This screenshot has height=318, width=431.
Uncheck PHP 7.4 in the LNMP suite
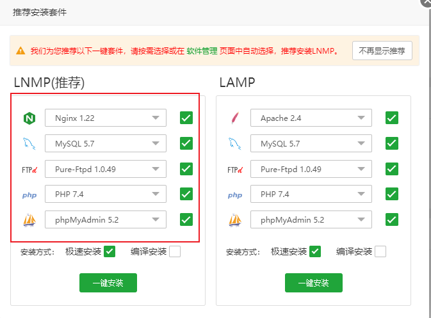pos(186,194)
